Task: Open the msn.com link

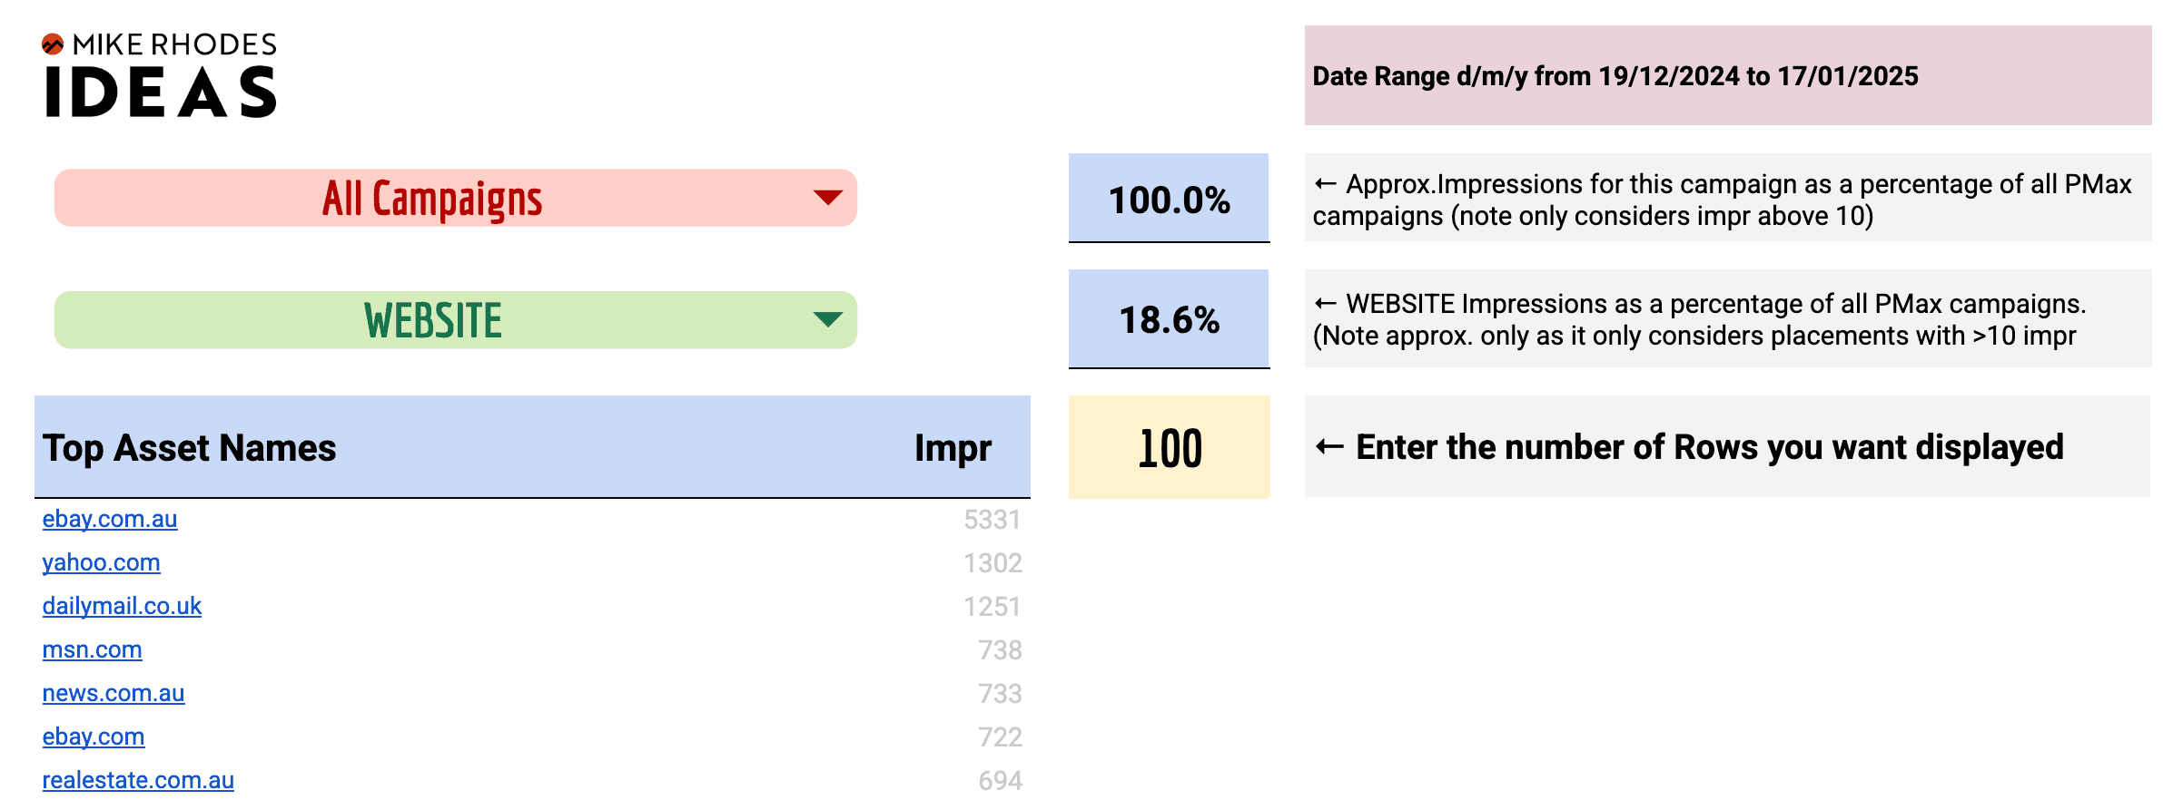Action: pos(92,649)
